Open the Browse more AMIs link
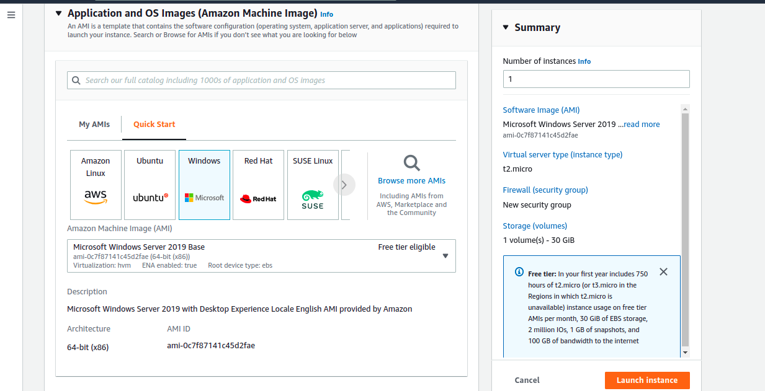765x391 pixels. tap(411, 181)
